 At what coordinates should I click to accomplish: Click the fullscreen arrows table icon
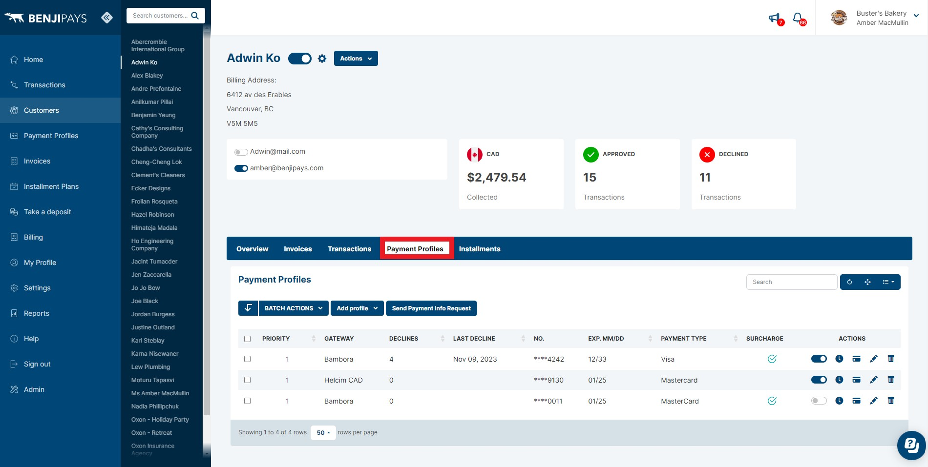(x=867, y=282)
